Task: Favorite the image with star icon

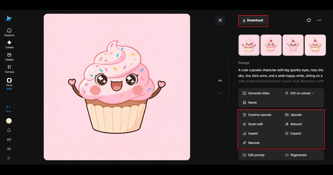Action: (x=309, y=20)
